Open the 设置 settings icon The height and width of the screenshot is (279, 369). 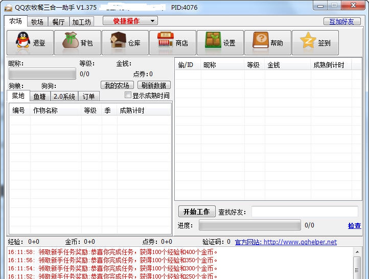coord(214,42)
